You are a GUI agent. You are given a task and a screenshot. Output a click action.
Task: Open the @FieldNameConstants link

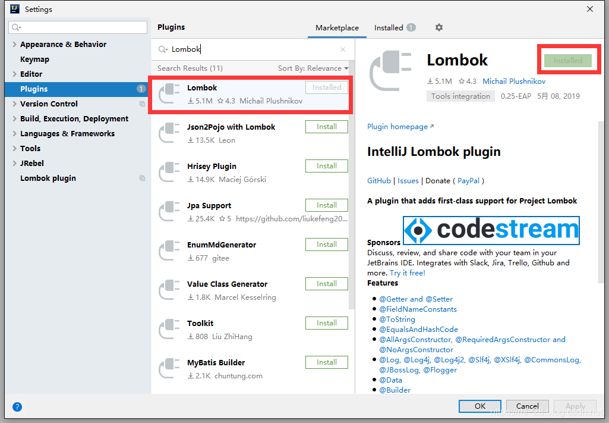(418, 309)
